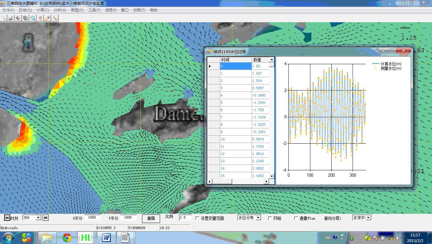Choose the pencil edit tool in toolbar
This screenshot has width=432, height=244.
click(x=47, y=18)
